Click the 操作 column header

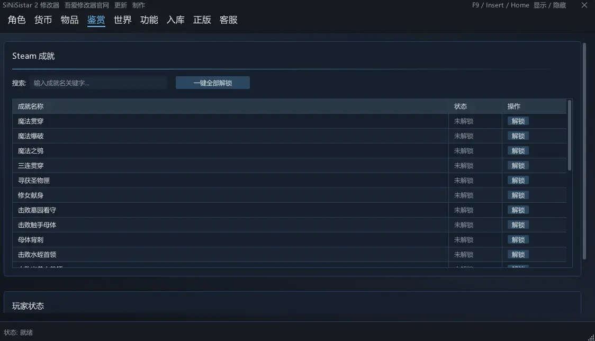(514, 106)
